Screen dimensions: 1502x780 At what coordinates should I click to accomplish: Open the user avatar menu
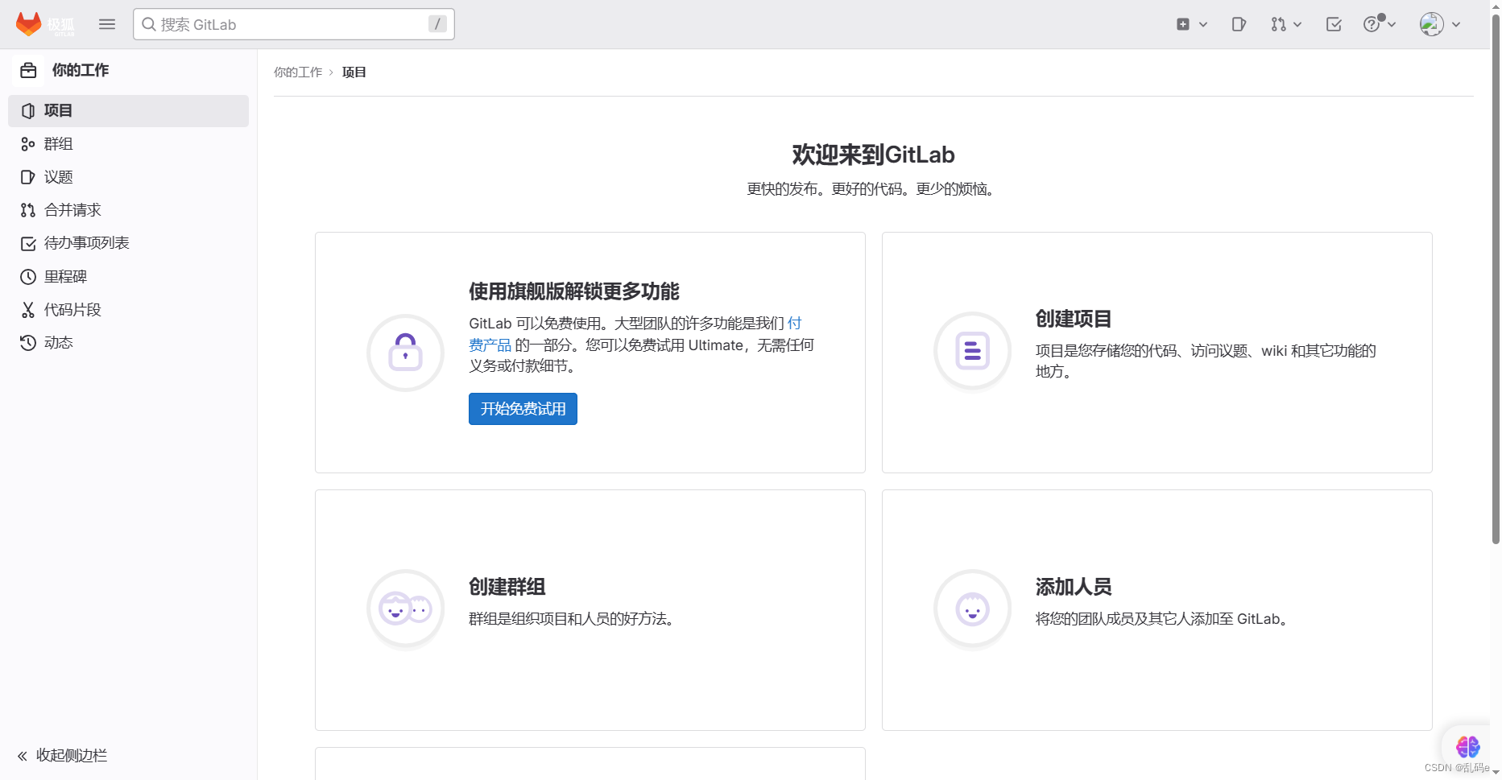tap(1440, 24)
